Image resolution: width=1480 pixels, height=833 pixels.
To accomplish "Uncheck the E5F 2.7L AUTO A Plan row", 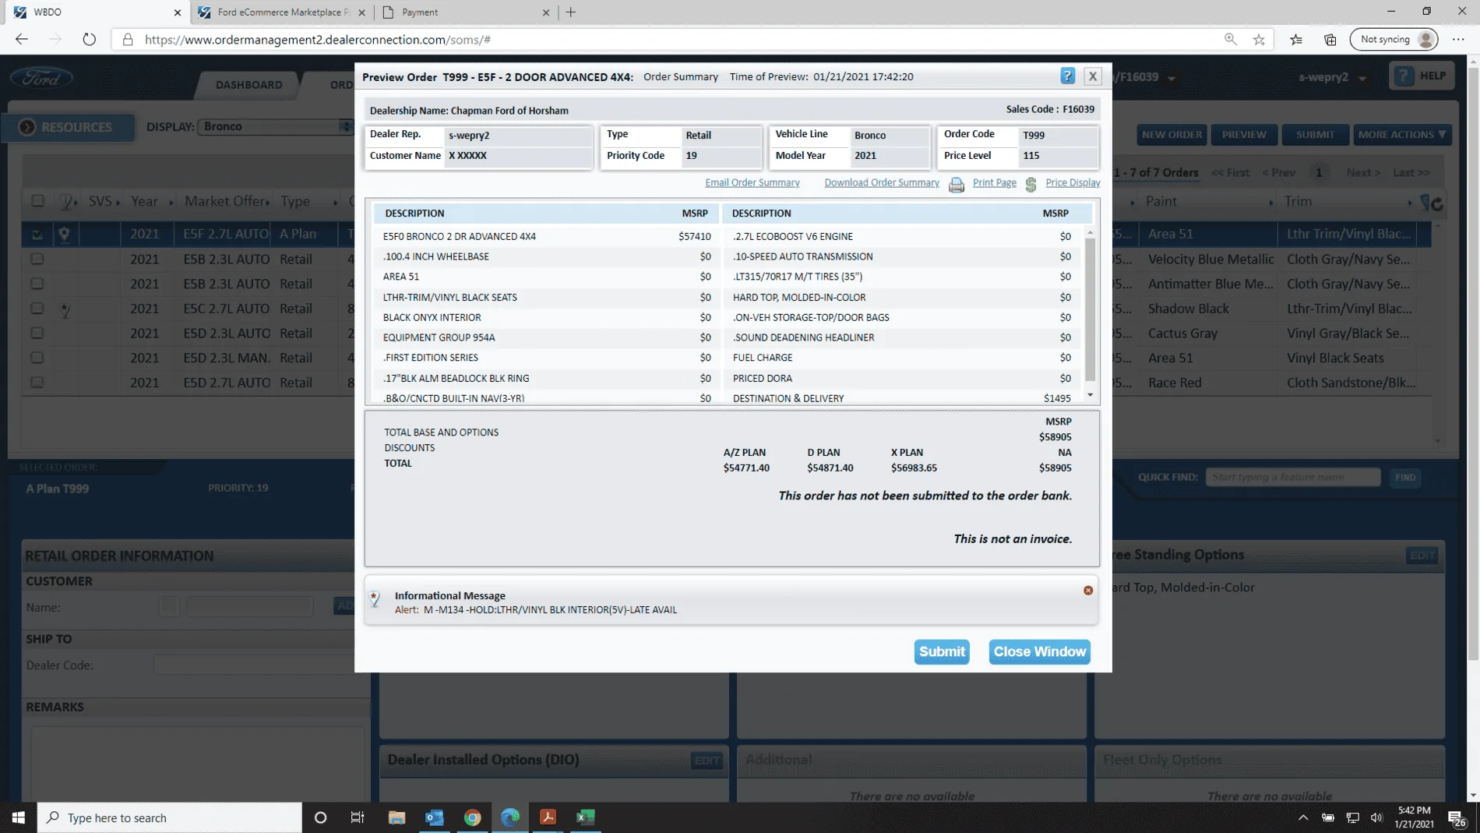I will point(37,234).
